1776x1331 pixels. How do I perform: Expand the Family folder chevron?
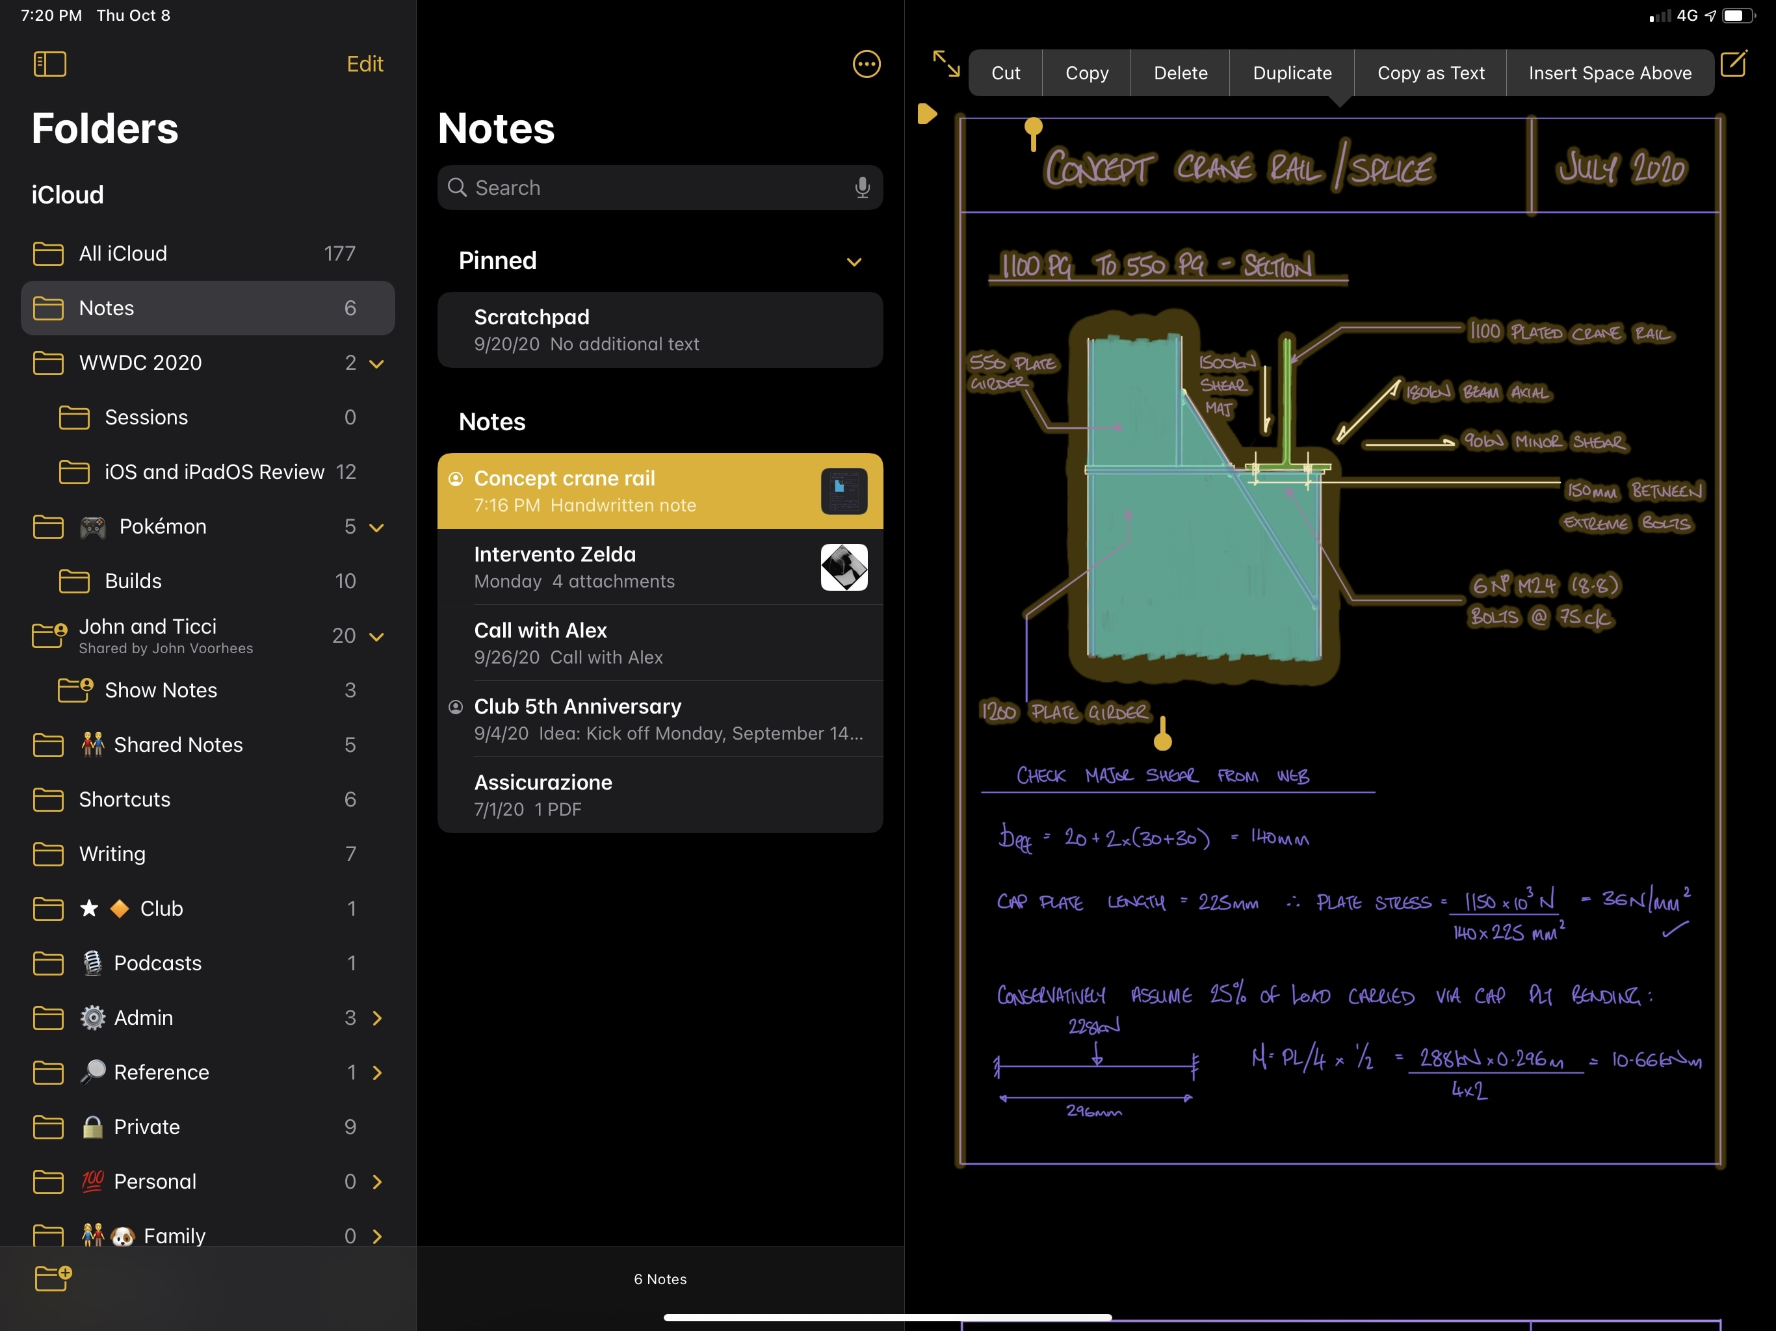377,1236
